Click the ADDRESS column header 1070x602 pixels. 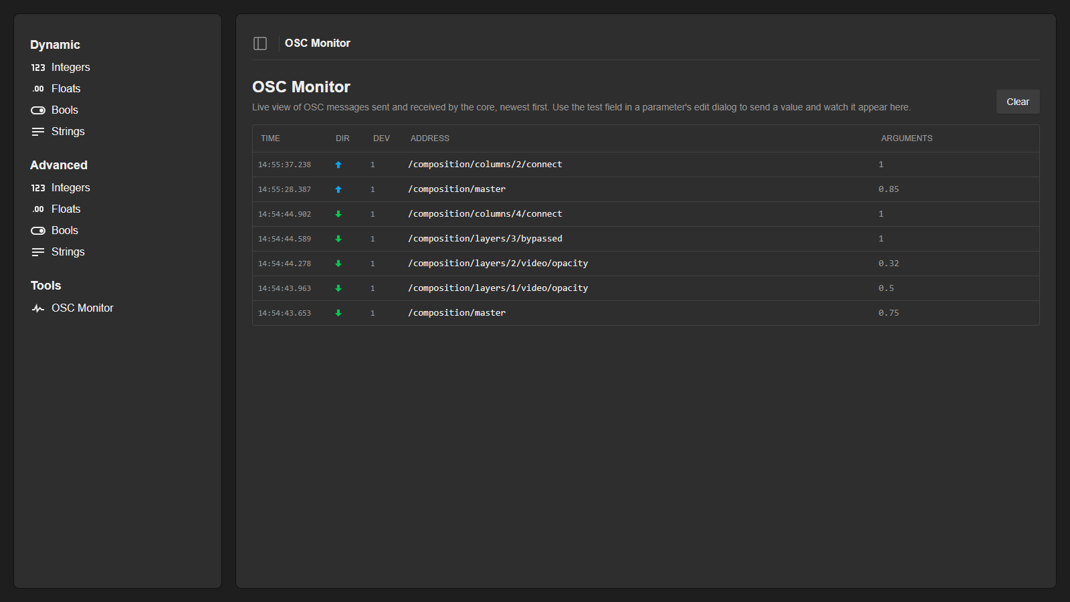(430, 138)
